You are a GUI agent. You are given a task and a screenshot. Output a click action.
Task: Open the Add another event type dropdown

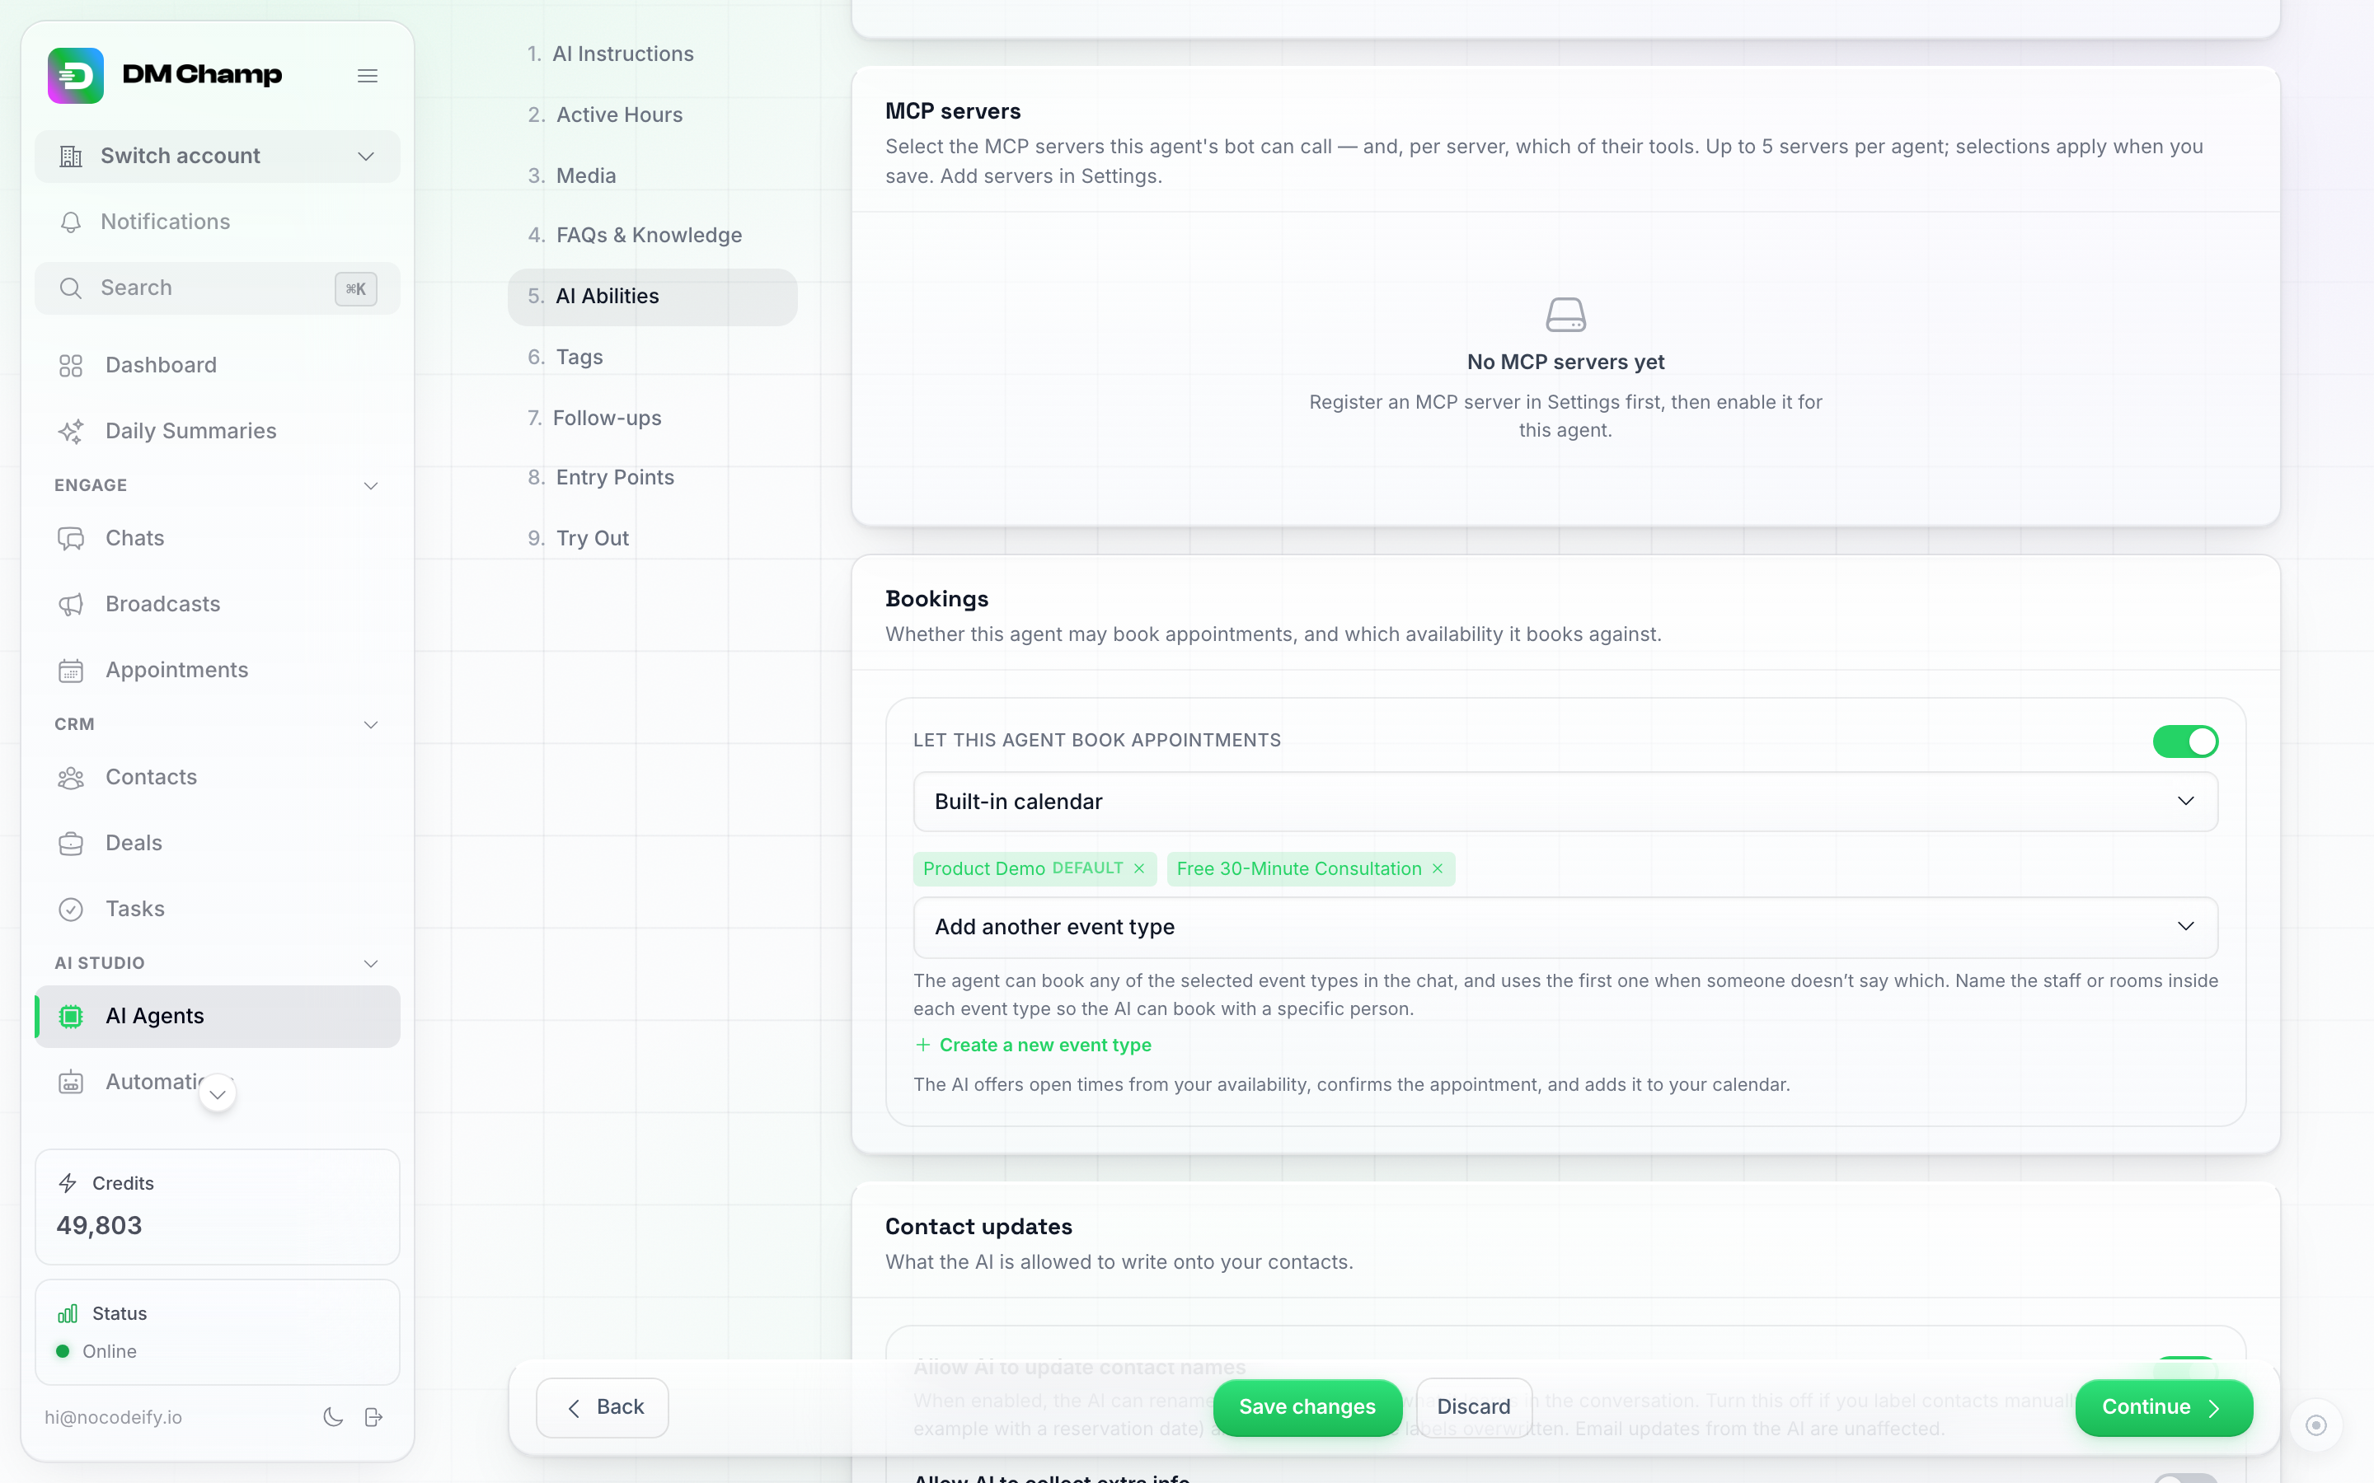click(x=1565, y=927)
